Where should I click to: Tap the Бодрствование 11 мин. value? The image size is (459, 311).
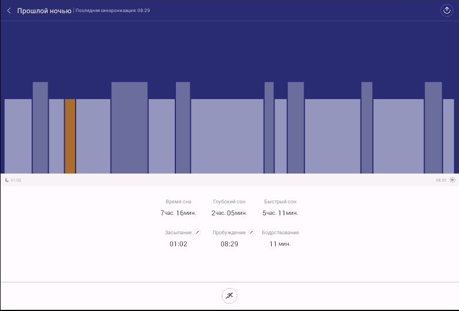(280, 244)
